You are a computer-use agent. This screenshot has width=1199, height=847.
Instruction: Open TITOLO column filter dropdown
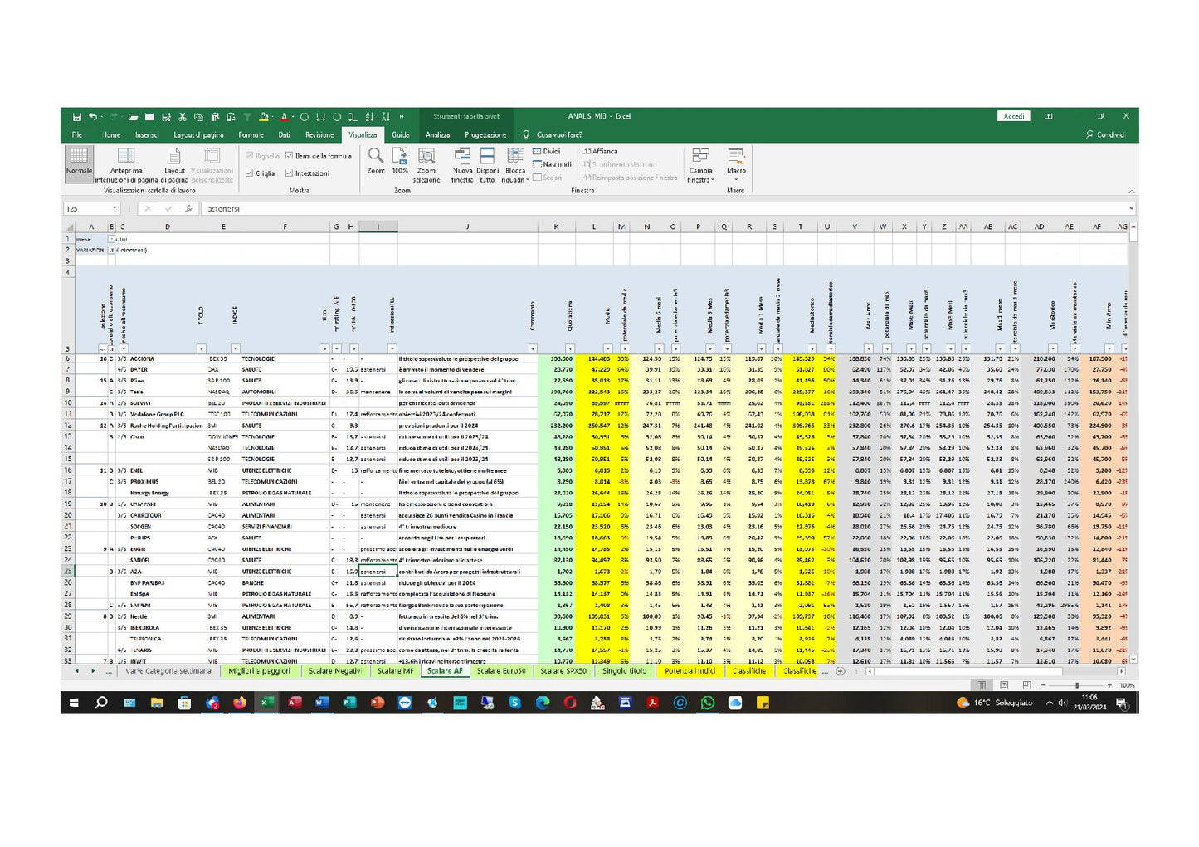201,348
